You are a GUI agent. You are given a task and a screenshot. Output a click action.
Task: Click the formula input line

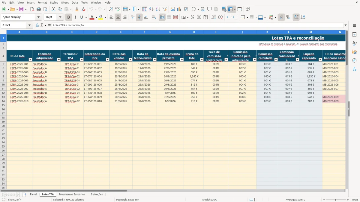click(x=197, y=25)
